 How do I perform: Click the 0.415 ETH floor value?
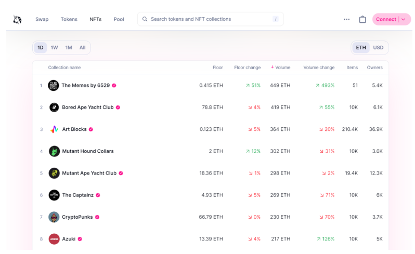(x=211, y=85)
